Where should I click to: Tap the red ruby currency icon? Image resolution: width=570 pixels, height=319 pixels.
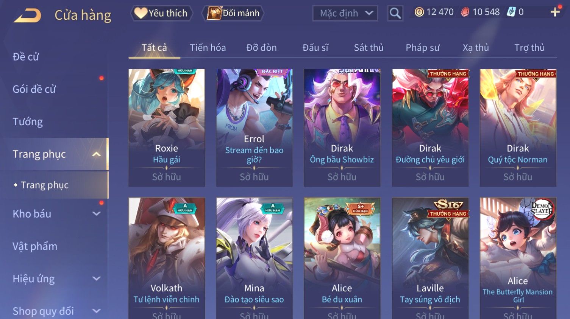click(465, 12)
